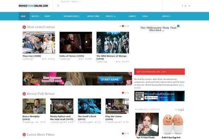The height and width of the screenshot is (139, 209).
Task: Select first Most viewed carousel dot
Action: [x=121, y=26]
